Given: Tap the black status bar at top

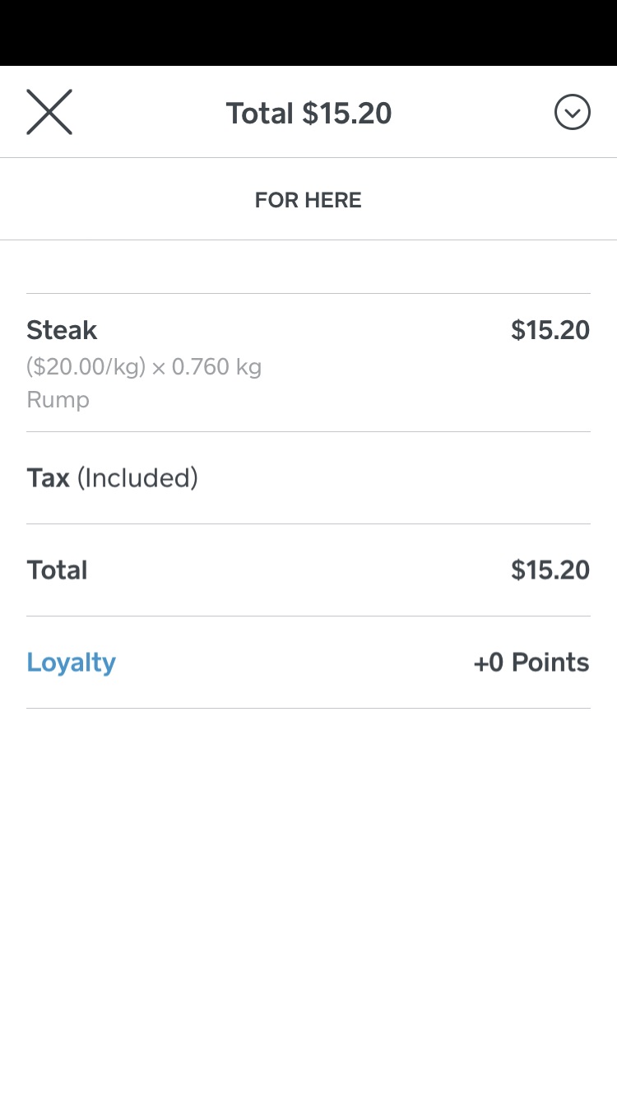Looking at the screenshot, I should click(x=308, y=33).
